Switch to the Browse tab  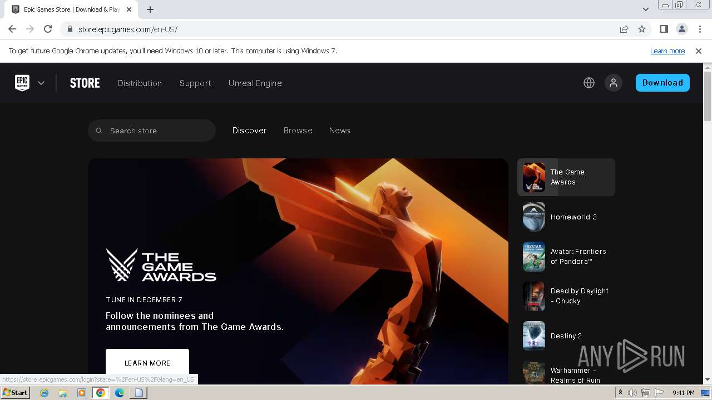pyautogui.click(x=298, y=131)
